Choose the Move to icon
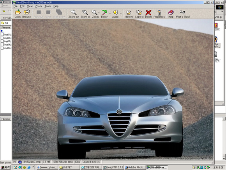The width and height of the screenshot is (226, 170). [x=129, y=14]
